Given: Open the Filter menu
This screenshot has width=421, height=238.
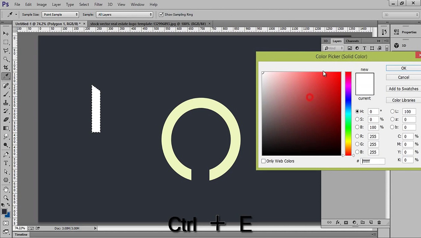Looking at the screenshot, I should pyautogui.click(x=98, y=4).
